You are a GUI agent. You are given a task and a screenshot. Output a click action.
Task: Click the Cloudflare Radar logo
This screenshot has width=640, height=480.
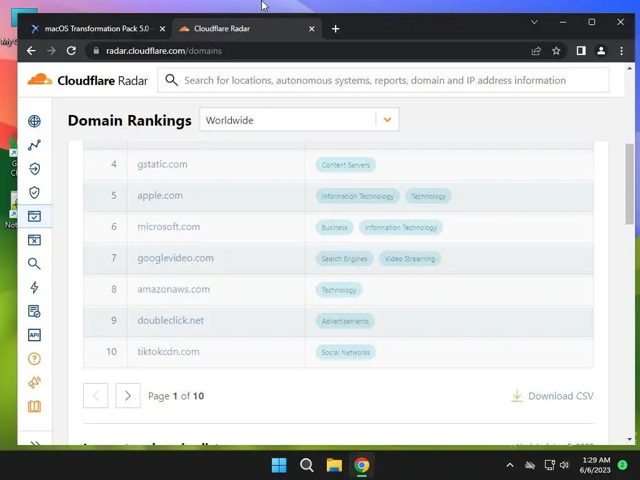click(x=87, y=81)
